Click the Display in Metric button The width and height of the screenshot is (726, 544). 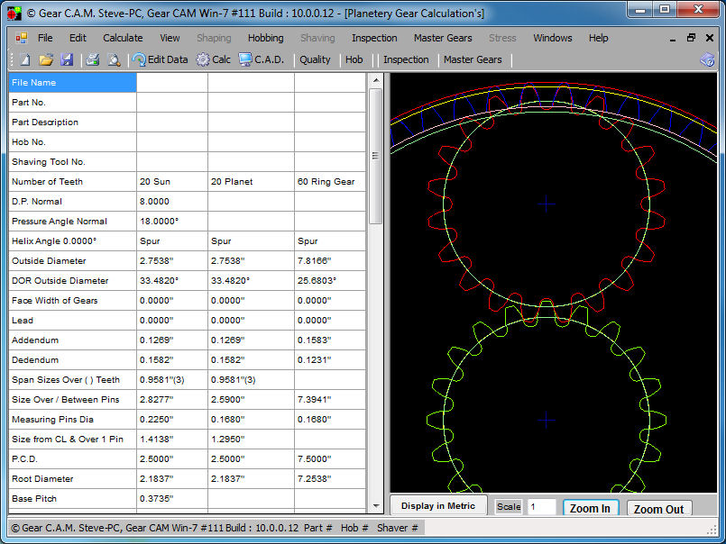438,505
